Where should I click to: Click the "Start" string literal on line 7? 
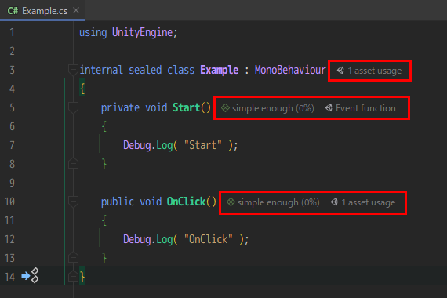202,145
